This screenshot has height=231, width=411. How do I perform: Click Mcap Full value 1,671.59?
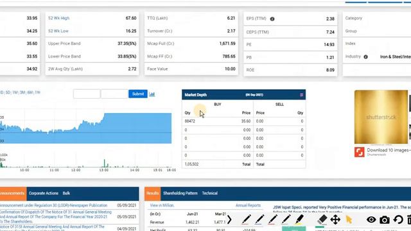click(227, 44)
